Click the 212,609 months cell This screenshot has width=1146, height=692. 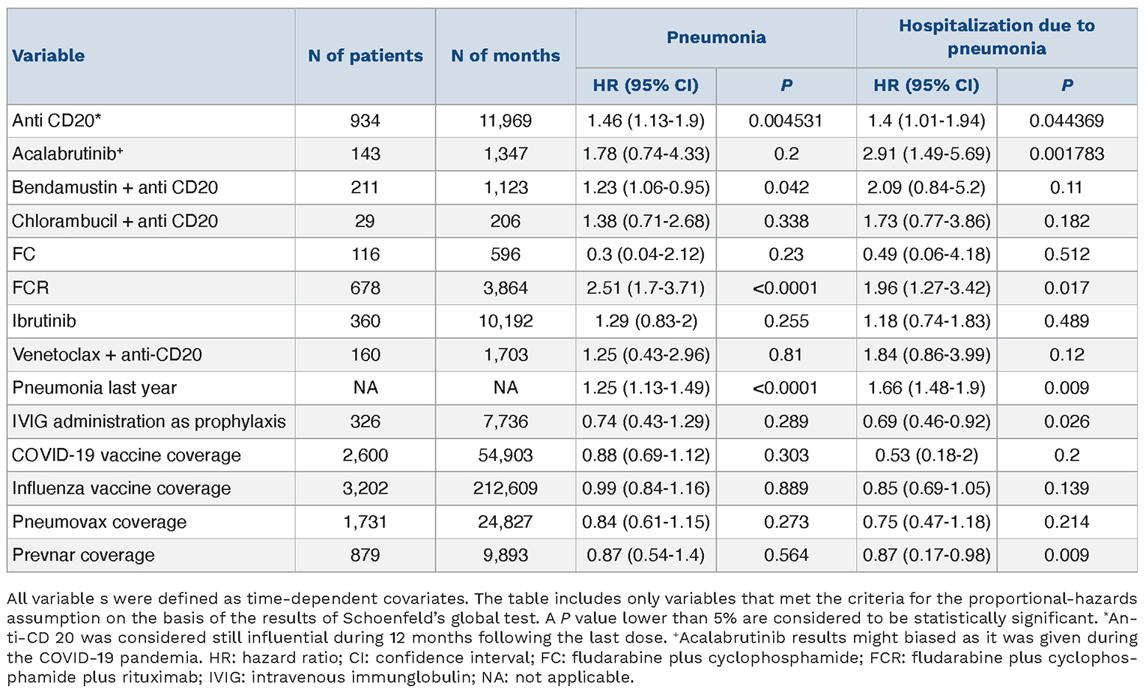(506, 488)
